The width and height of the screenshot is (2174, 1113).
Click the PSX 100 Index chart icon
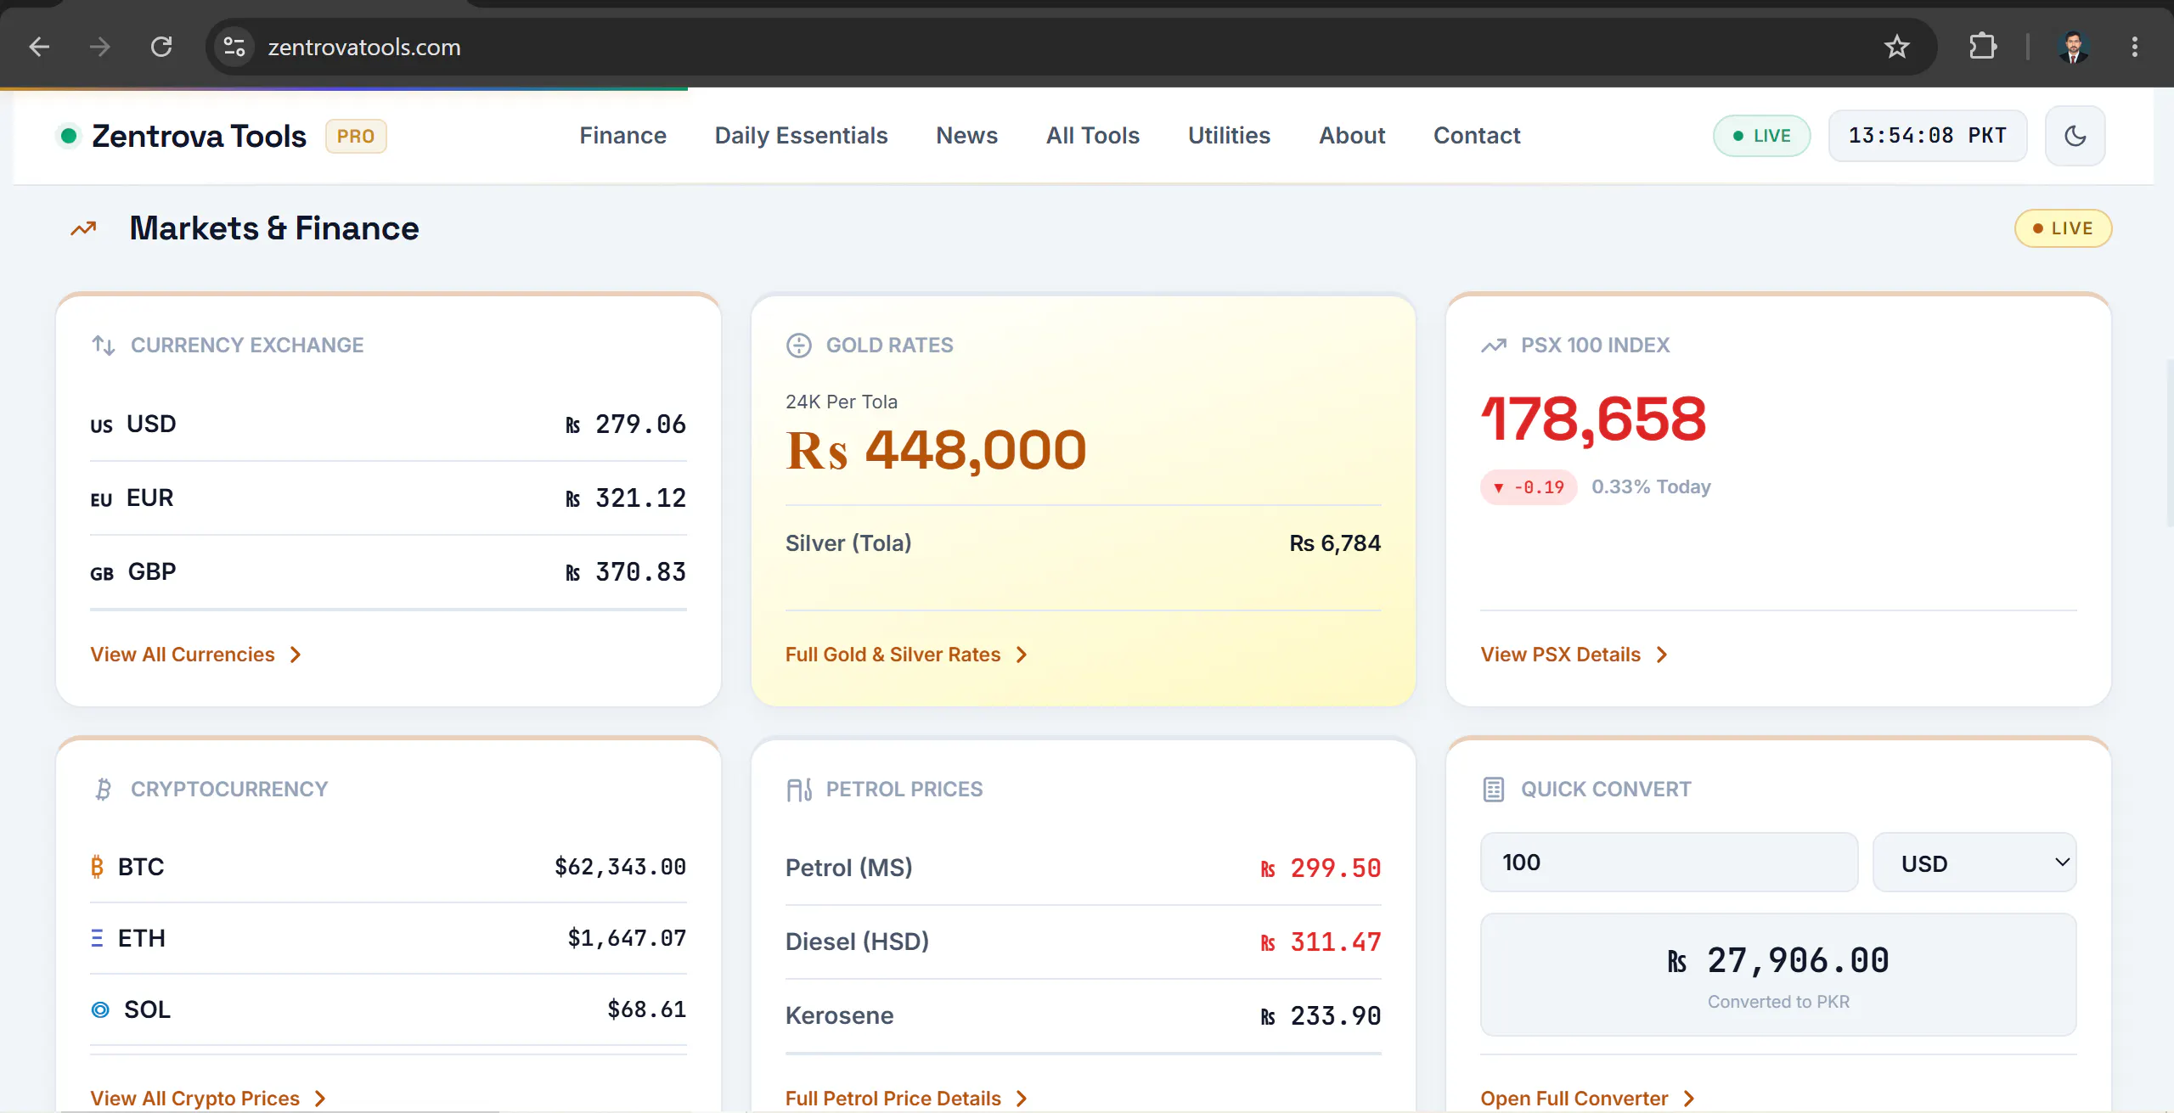click(x=1494, y=346)
